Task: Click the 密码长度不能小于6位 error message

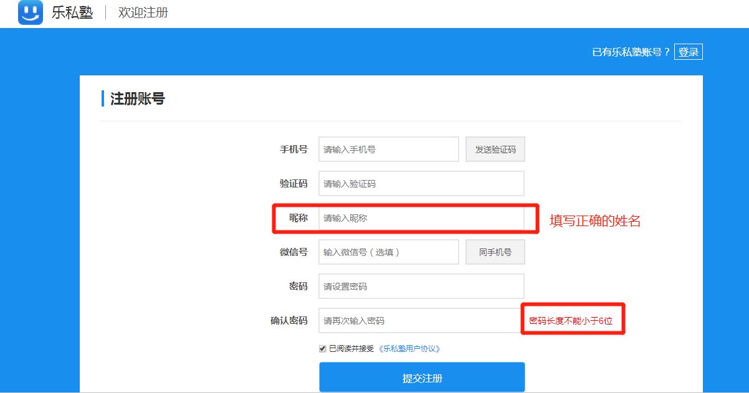Action: (x=571, y=321)
